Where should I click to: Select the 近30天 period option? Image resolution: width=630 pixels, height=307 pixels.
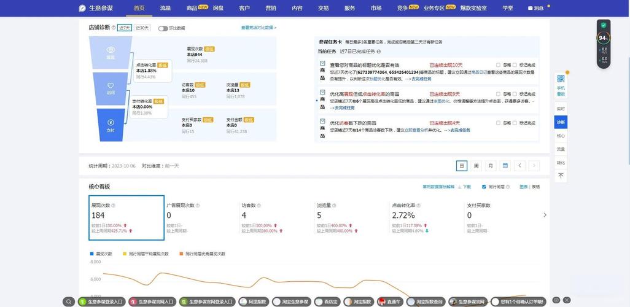pyautogui.click(x=142, y=28)
